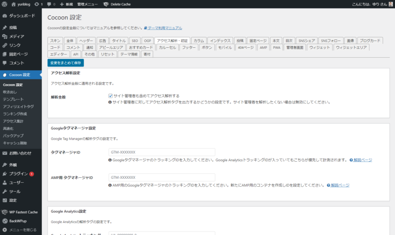Switch to the PWA tab
The width and height of the screenshot is (395, 235).
(x=276, y=47)
